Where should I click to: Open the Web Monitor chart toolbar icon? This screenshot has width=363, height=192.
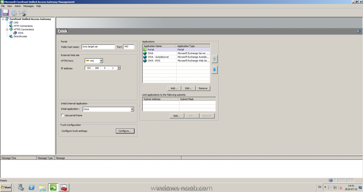pos(22,12)
